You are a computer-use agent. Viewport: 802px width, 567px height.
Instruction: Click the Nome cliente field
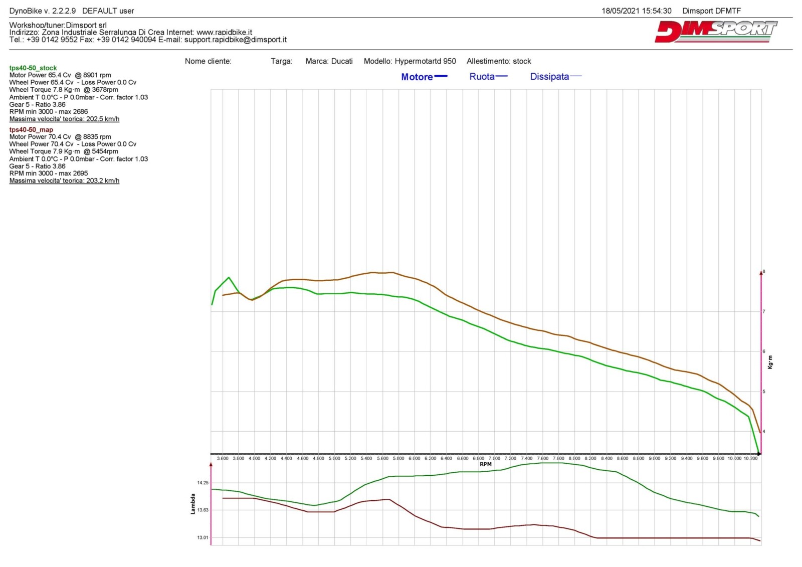[x=208, y=61]
